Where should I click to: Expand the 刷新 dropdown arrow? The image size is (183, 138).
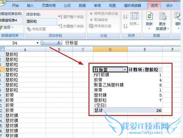pos(149,29)
